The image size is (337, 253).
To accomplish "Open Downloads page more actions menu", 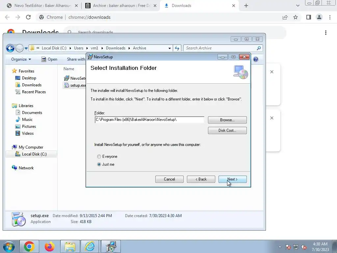I will 326,33.
